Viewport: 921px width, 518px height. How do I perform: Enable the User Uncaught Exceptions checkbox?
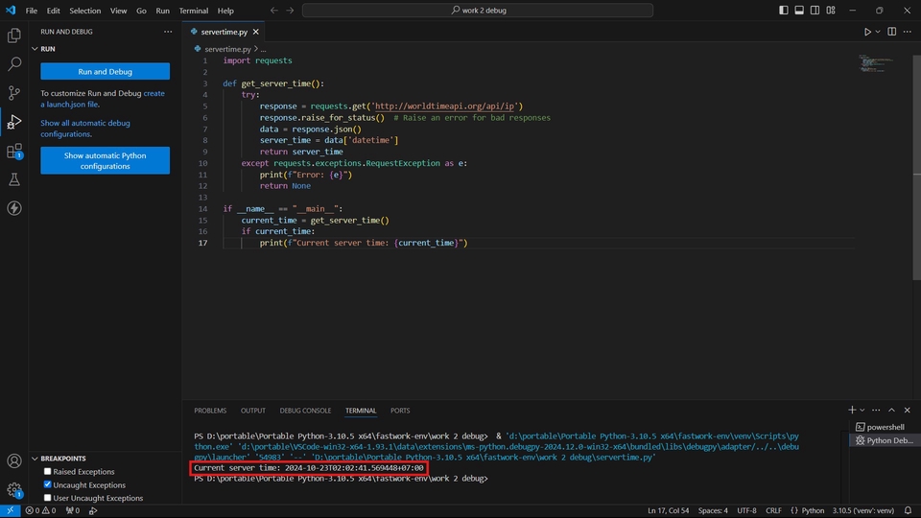pos(48,498)
